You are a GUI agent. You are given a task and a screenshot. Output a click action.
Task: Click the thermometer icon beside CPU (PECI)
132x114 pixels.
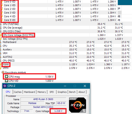click(1, 61)
